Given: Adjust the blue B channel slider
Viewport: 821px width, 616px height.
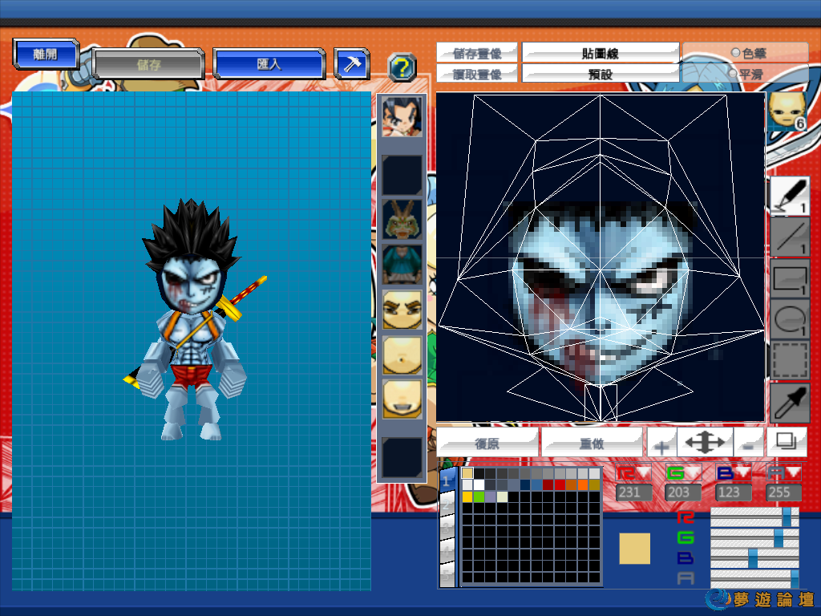Looking at the screenshot, I should (754, 558).
